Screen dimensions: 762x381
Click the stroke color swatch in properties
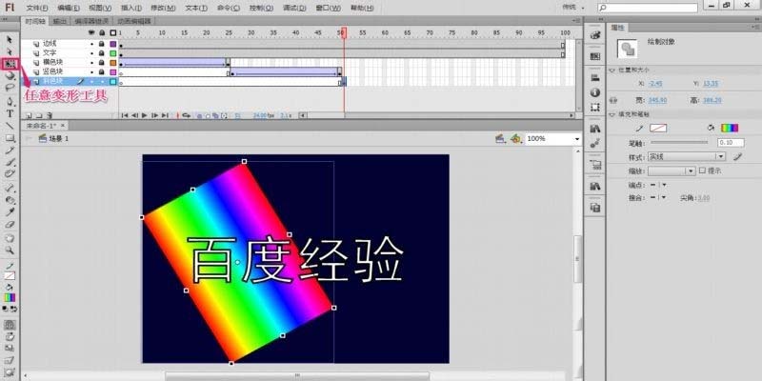coord(658,129)
